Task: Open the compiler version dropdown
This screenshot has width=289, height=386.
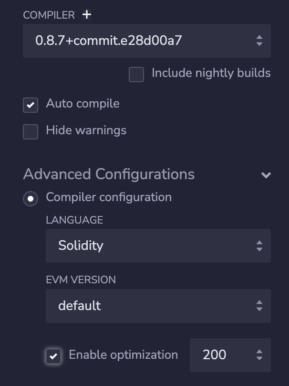Action: (138, 41)
